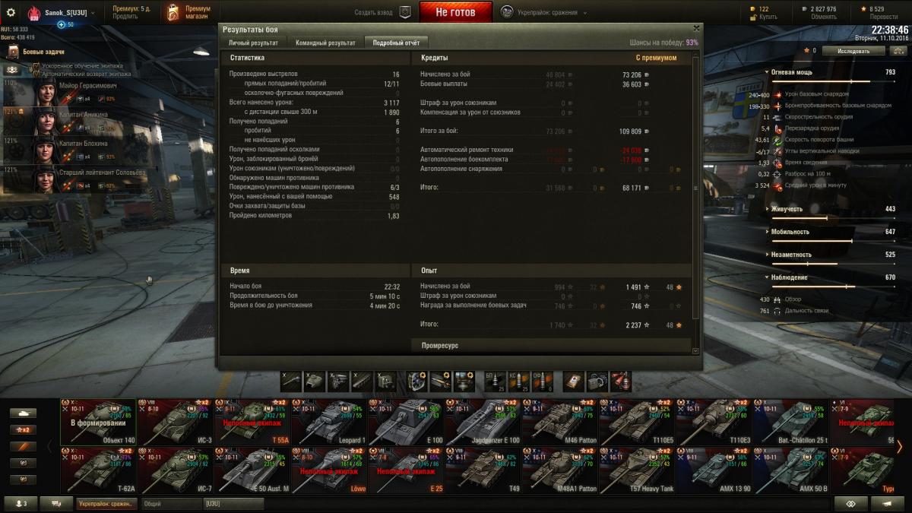This screenshot has height=513, width=912.
Task: Close the battle results window
Action: 696,28
